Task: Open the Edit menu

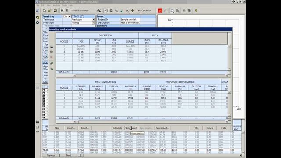Action: coord(43,5)
